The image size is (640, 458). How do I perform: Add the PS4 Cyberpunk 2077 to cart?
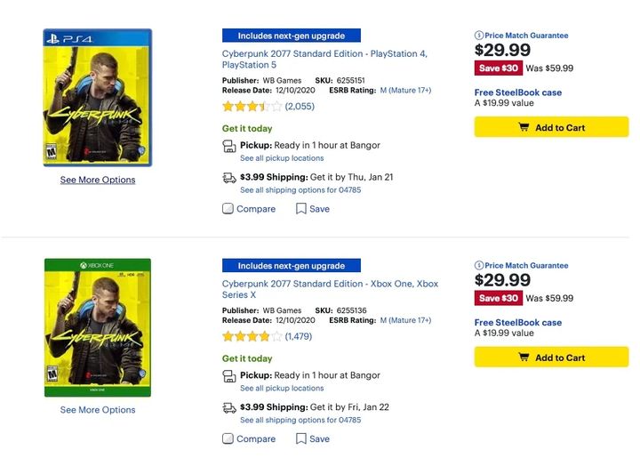(551, 127)
